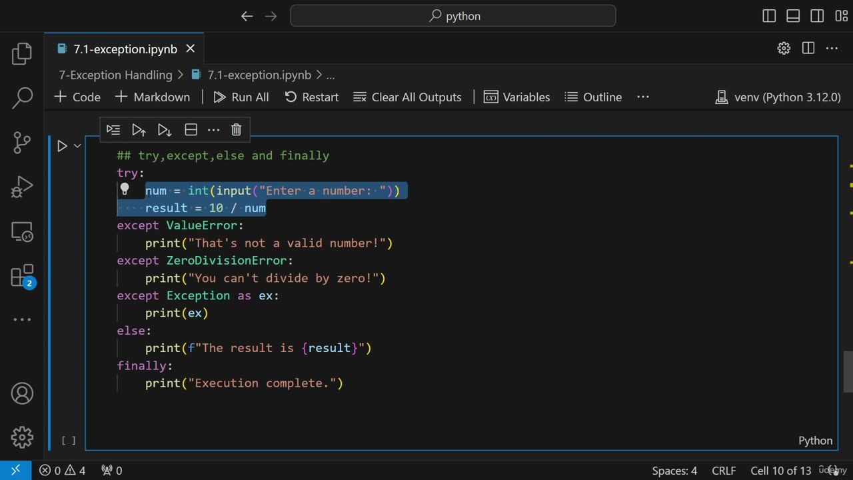Click the cell execution count brackets
The height and width of the screenshot is (480, 853).
[69, 440]
